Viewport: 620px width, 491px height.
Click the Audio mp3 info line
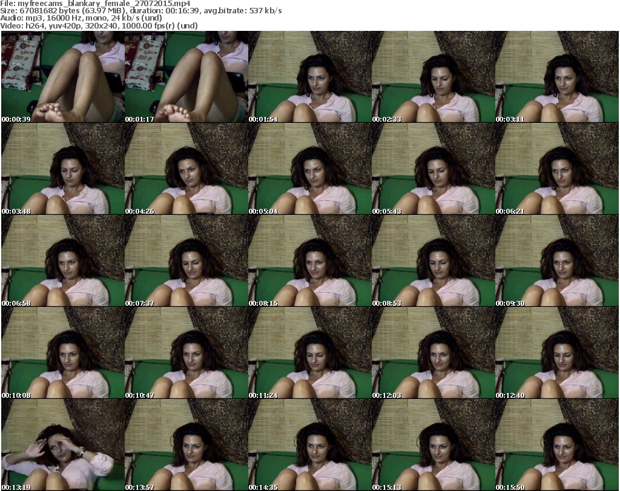[x=81, y=18]
